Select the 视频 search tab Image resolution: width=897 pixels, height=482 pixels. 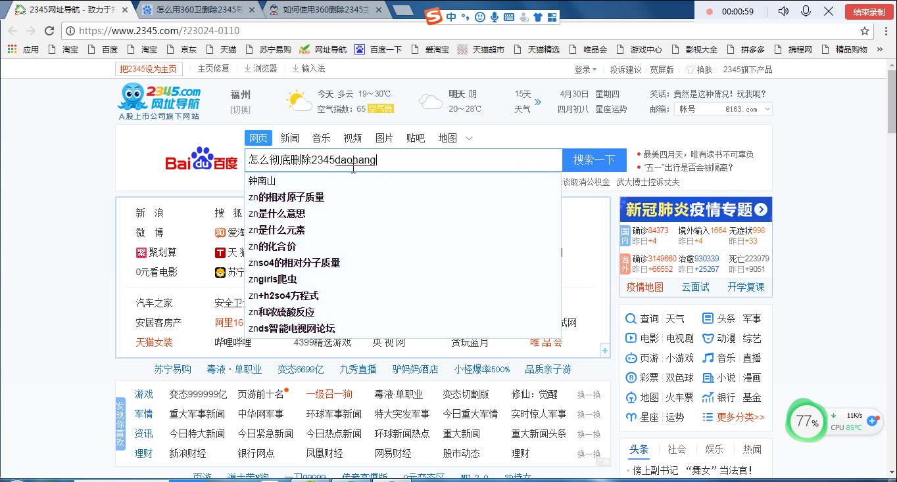(x=352, y=138)
